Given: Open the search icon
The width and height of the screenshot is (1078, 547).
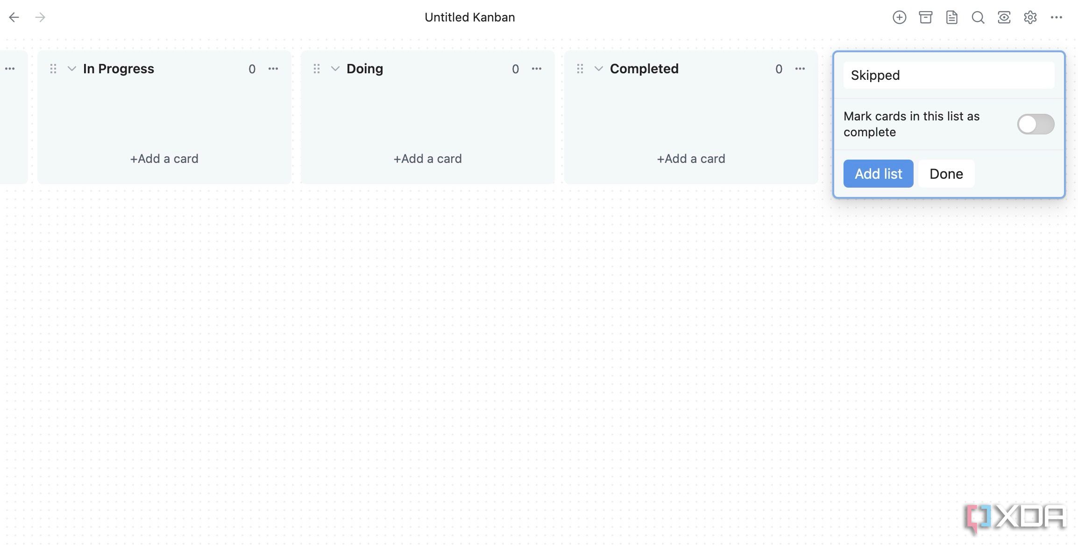Looking at the screenshot, I should pos(978,17).
